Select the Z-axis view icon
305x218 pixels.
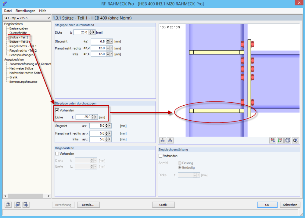click(280, 140)
